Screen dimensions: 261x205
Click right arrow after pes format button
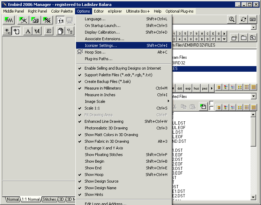pos(211,88)
